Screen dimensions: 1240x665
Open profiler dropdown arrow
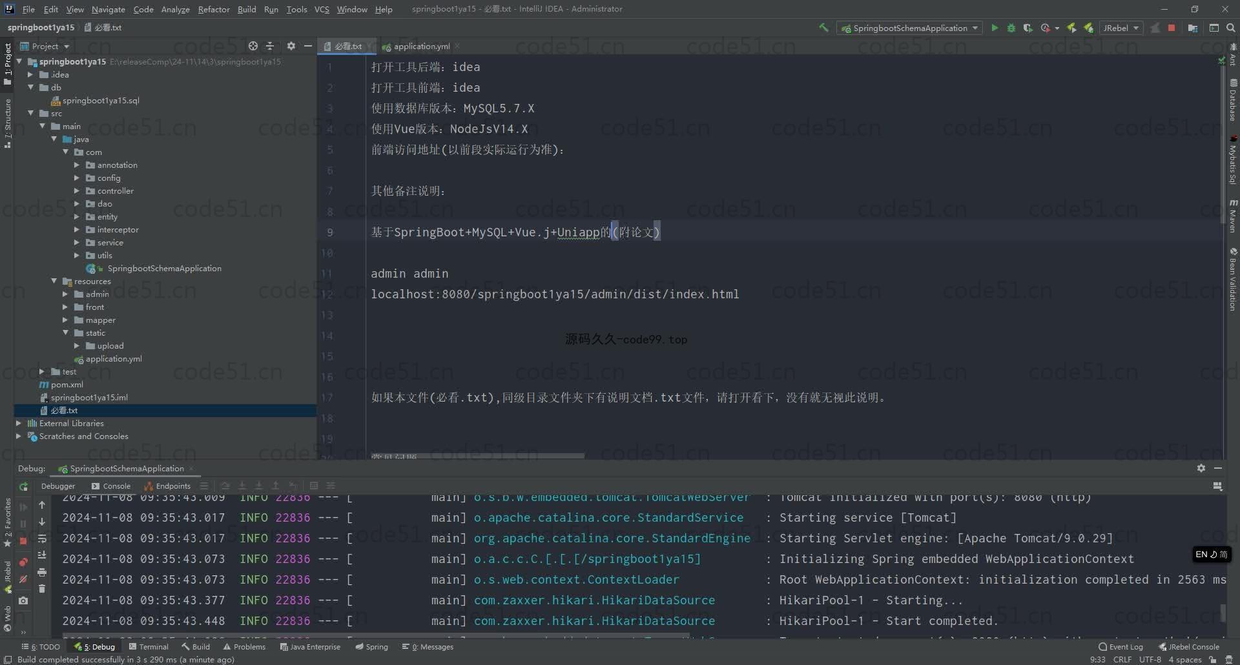[1057, 28]
